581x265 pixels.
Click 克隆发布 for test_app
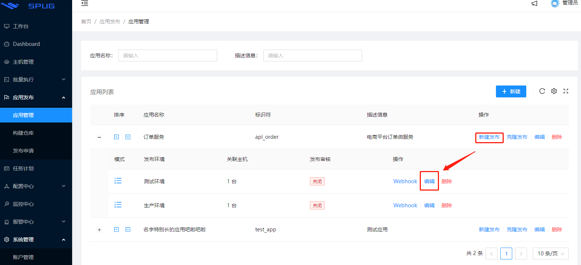click(x=517, y=229)
